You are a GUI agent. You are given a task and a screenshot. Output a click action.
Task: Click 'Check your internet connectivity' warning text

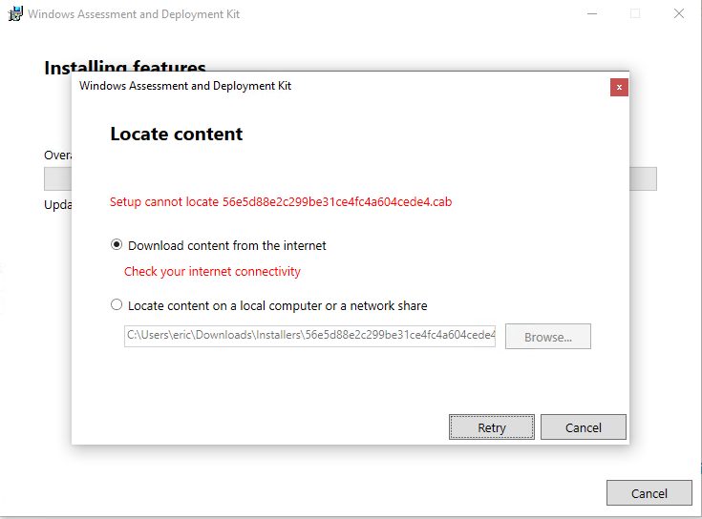(x=212, y=271)
